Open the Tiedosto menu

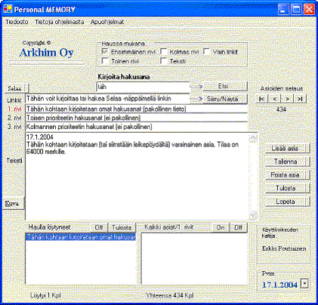pyautogui.click(x=17, y=22)
